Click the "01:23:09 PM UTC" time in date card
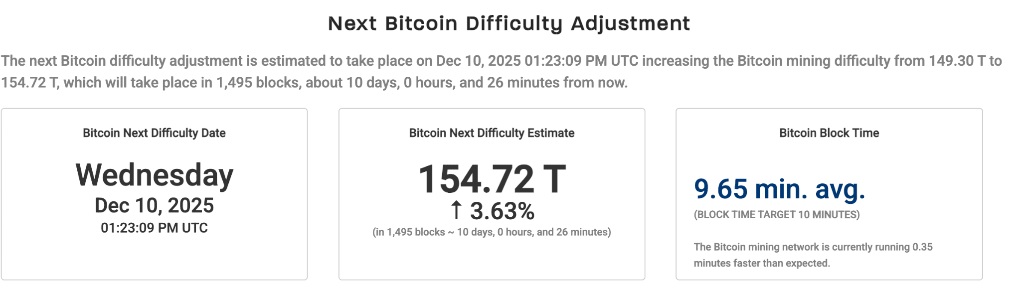The width and height of the screenshot is (1021, 296). click(x=154, y=228)
